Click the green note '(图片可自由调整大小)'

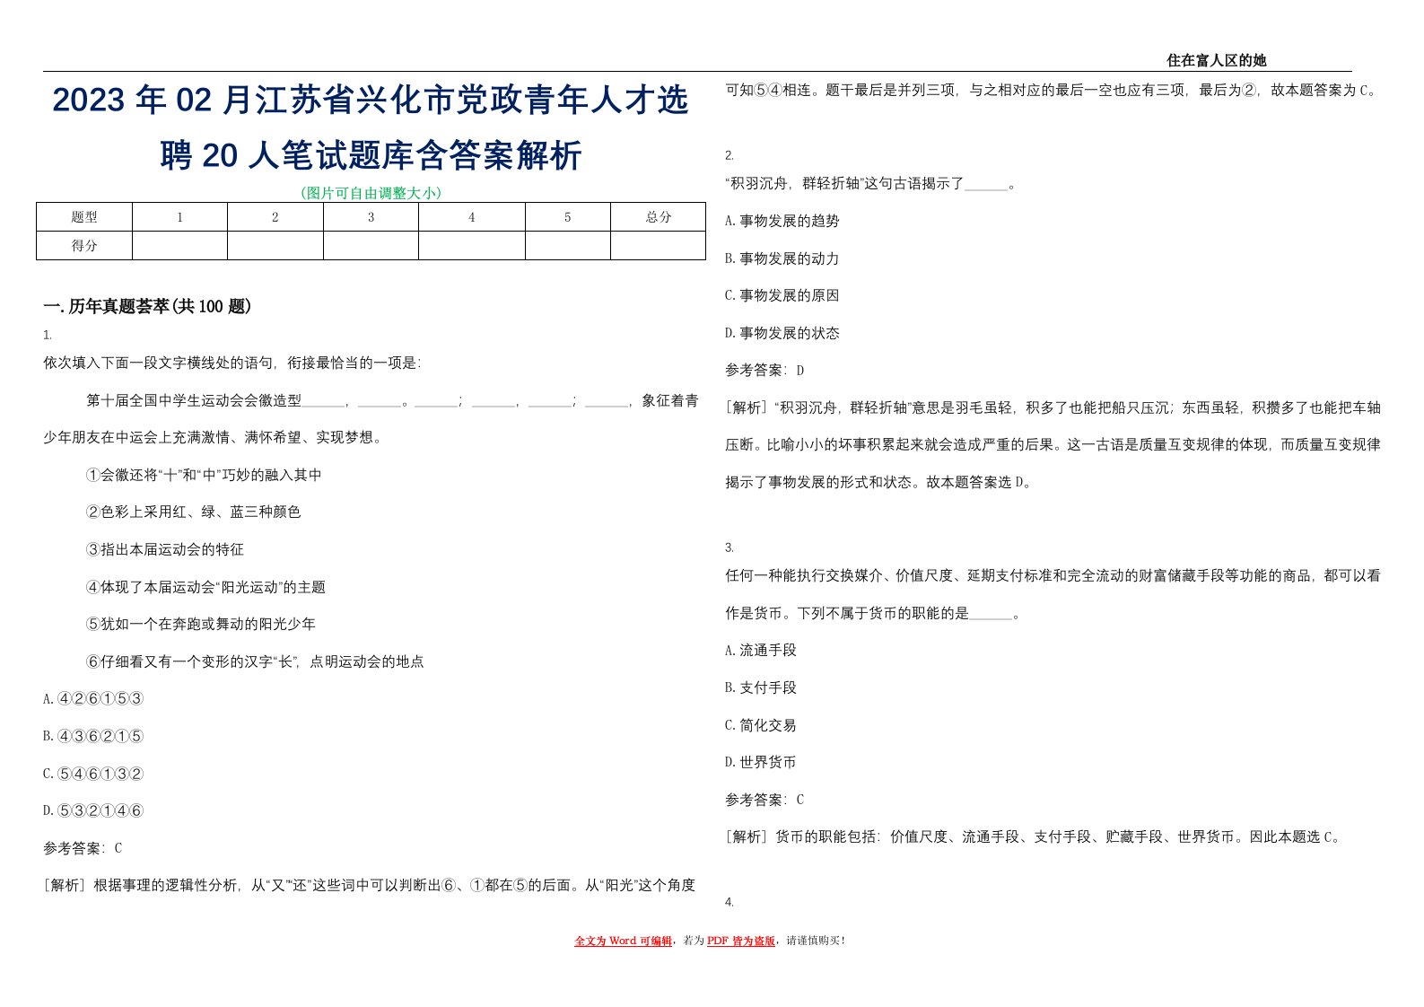371,192
